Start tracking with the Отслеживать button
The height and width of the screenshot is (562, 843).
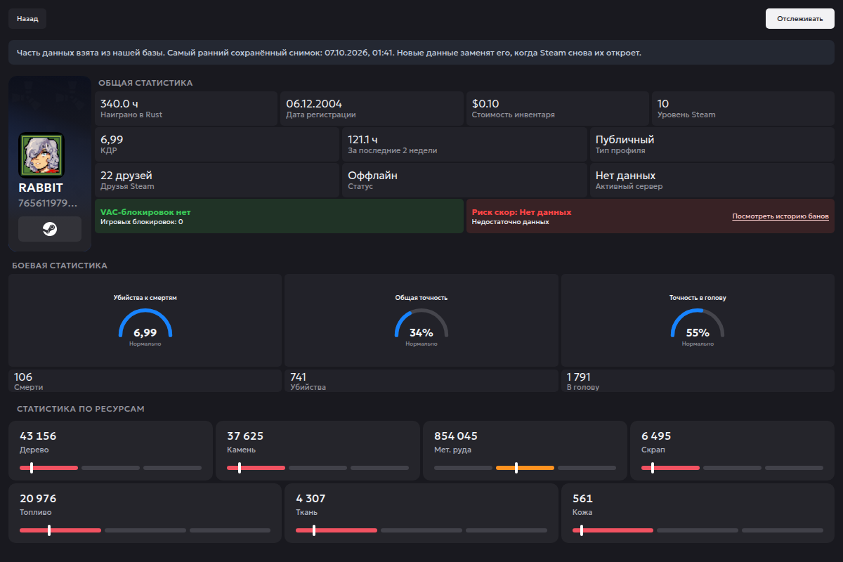point(799,19)
